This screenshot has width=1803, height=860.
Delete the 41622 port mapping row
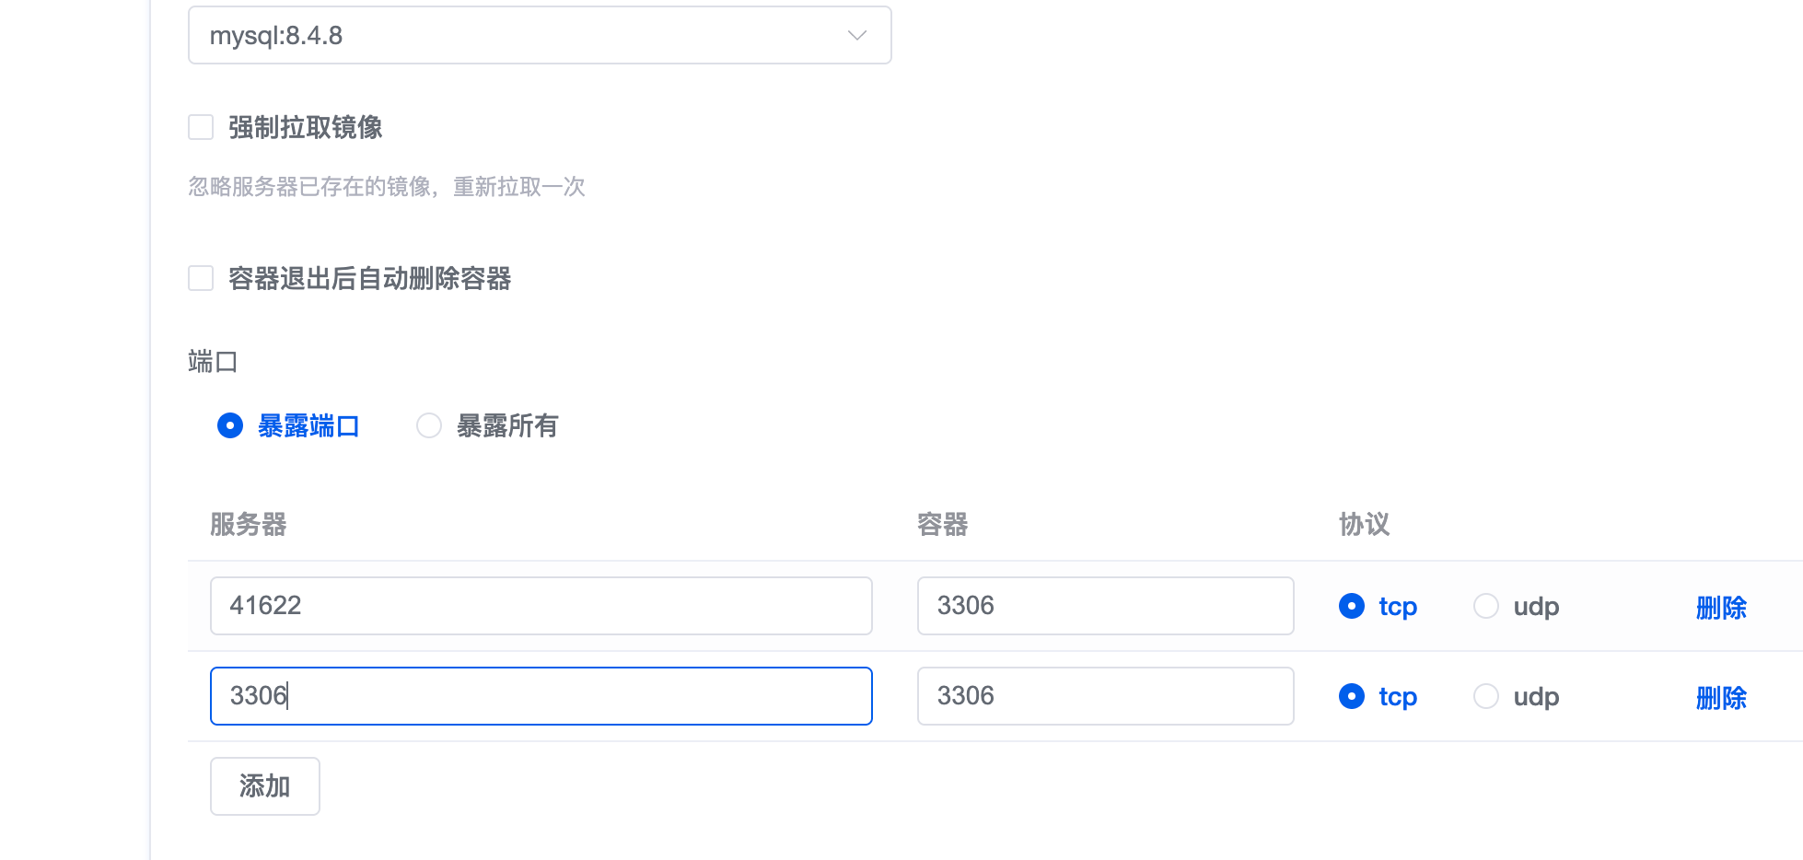click(1721, 608)
